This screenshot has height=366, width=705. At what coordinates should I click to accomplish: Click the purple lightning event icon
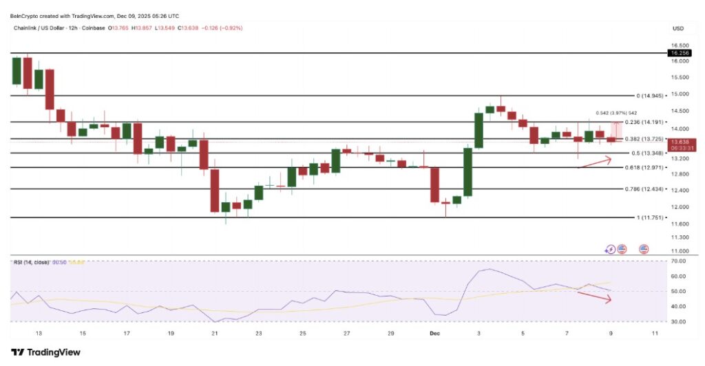pos(611,249)
